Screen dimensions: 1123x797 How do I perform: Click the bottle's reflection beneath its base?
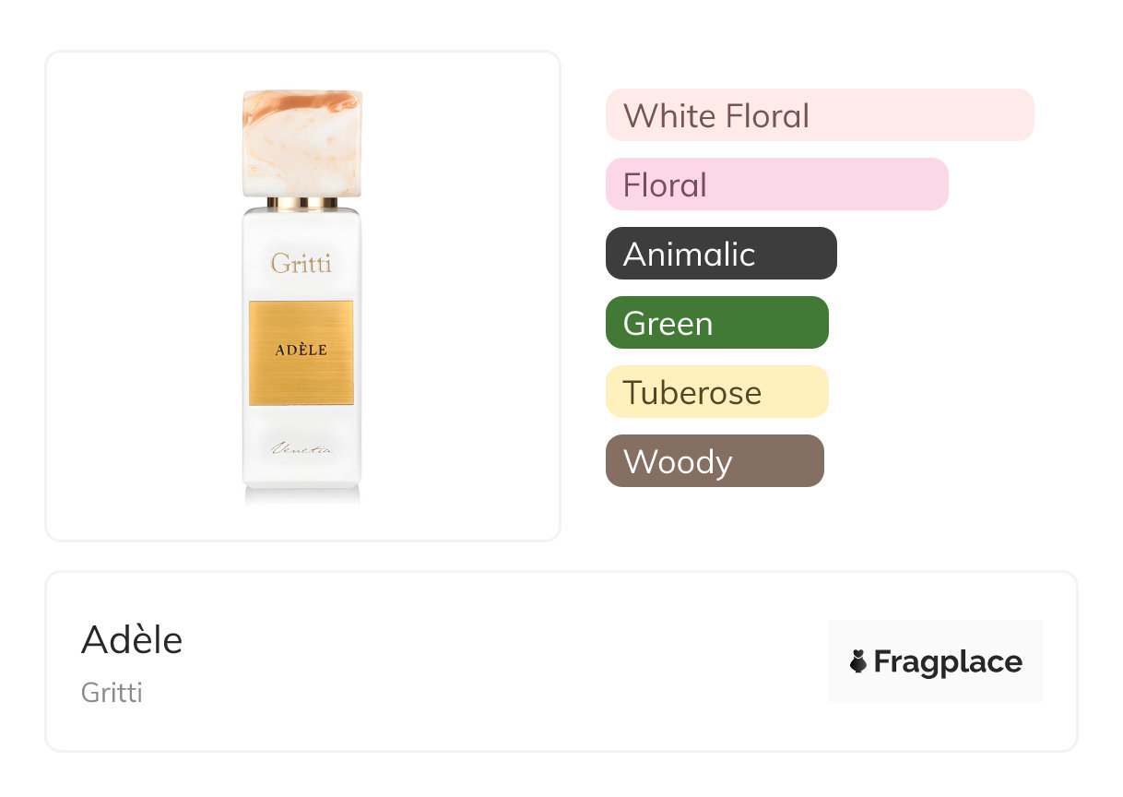point(301,496)
